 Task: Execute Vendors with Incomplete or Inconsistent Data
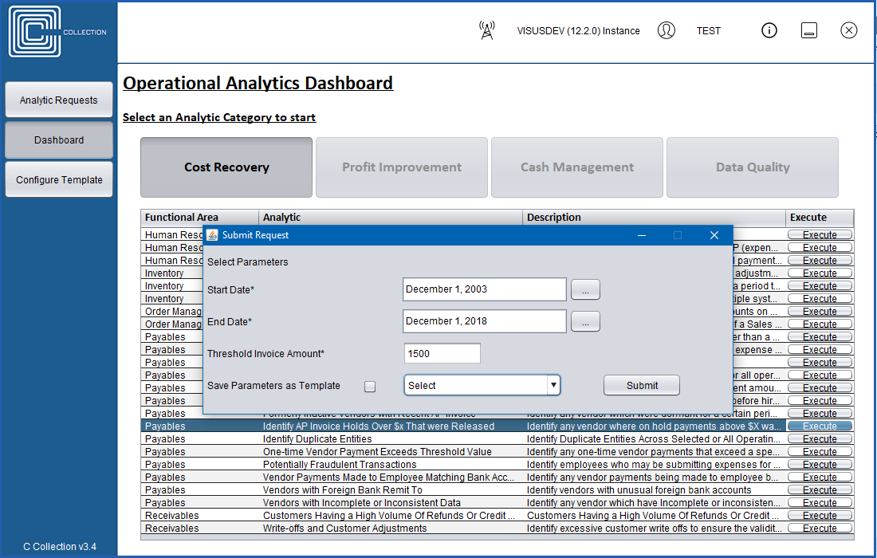(820, 503)
